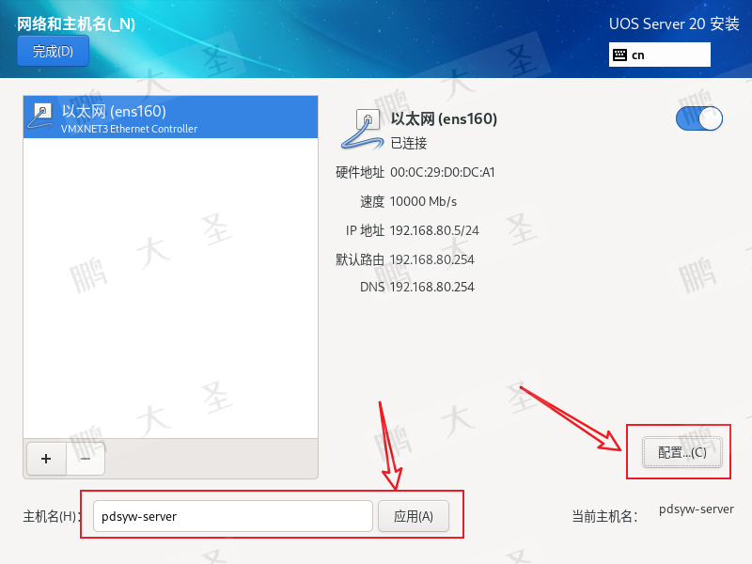Image resolution: width=752 pixels, height=564 pixels.
Task: Click the empty area of device list
Action: click(171, 288)
